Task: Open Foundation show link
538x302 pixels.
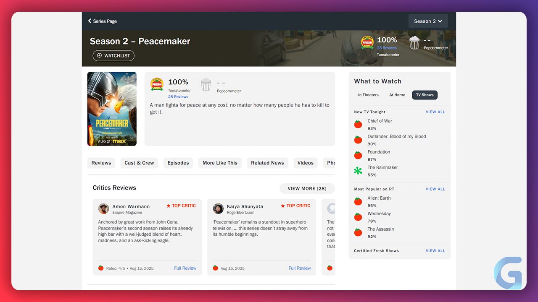Action: tap(379, 152)
